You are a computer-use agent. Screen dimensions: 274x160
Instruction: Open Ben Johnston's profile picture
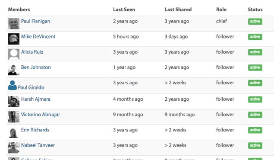[14, 70]
